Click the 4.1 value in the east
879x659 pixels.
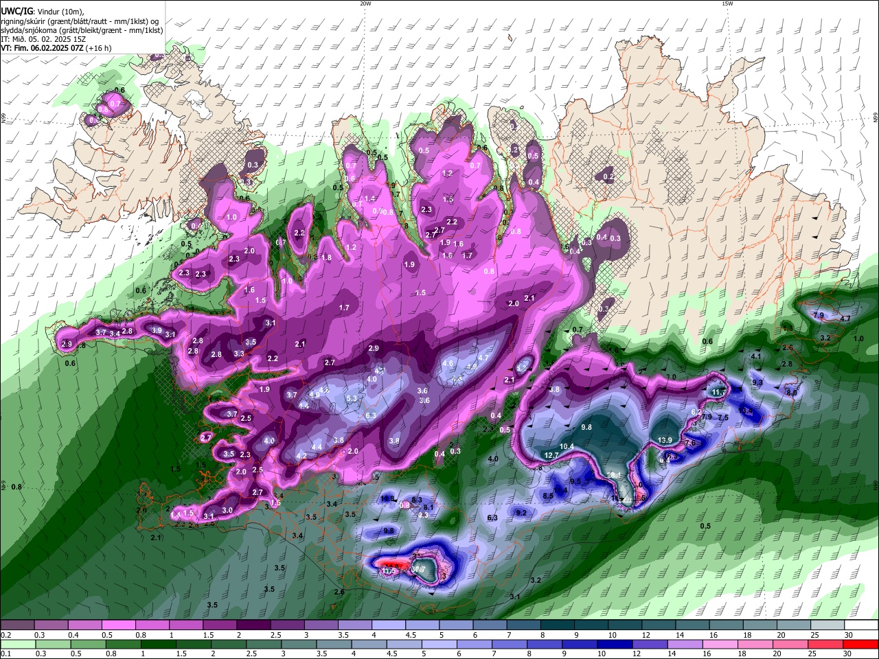click(x=756, y=356)
